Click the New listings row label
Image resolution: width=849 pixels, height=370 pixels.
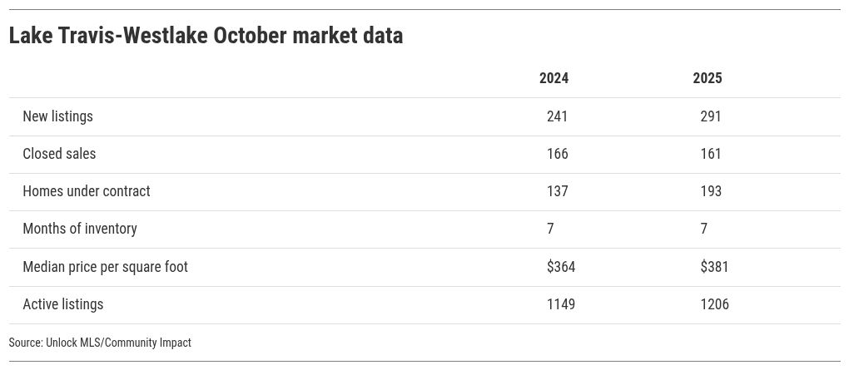(x=57, y=116)
